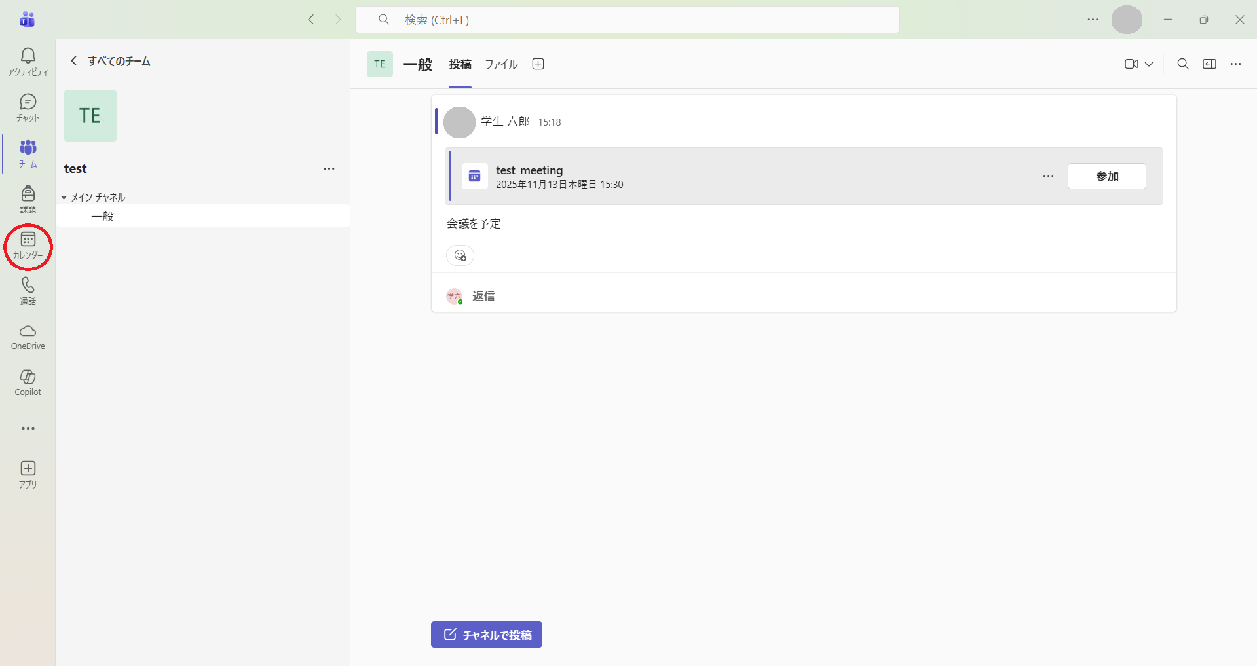Open the Calendar (カレンダー) icon
The width and height of the screenshot is (1257, 666).
pos(28,246)
